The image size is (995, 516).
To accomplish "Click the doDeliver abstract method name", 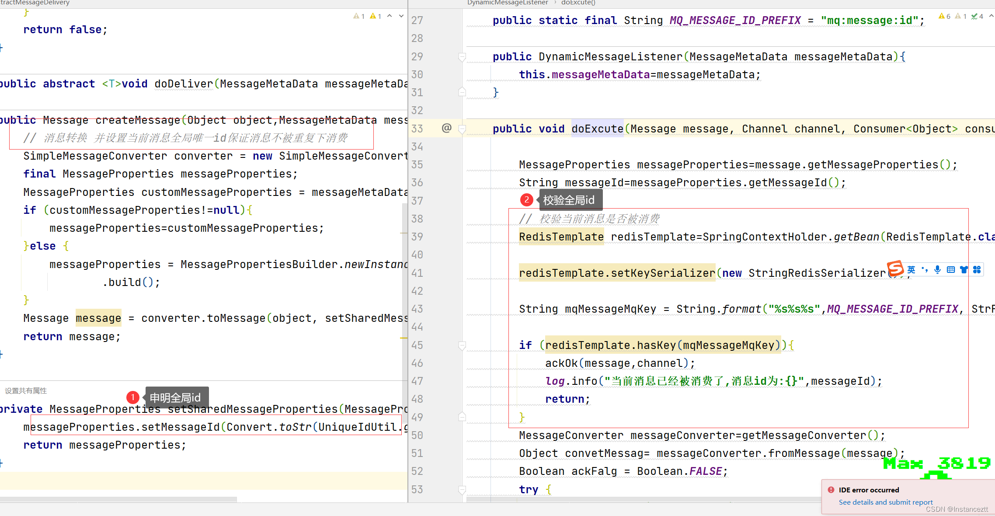I will [184, 84].
